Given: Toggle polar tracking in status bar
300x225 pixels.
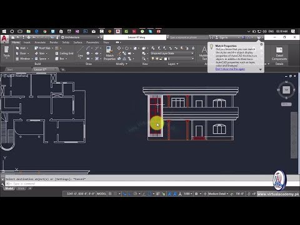Looking at the screenshot, I should point(135,194).
